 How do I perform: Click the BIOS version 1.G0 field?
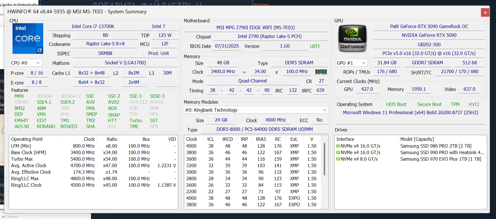(x=285, y=46)
